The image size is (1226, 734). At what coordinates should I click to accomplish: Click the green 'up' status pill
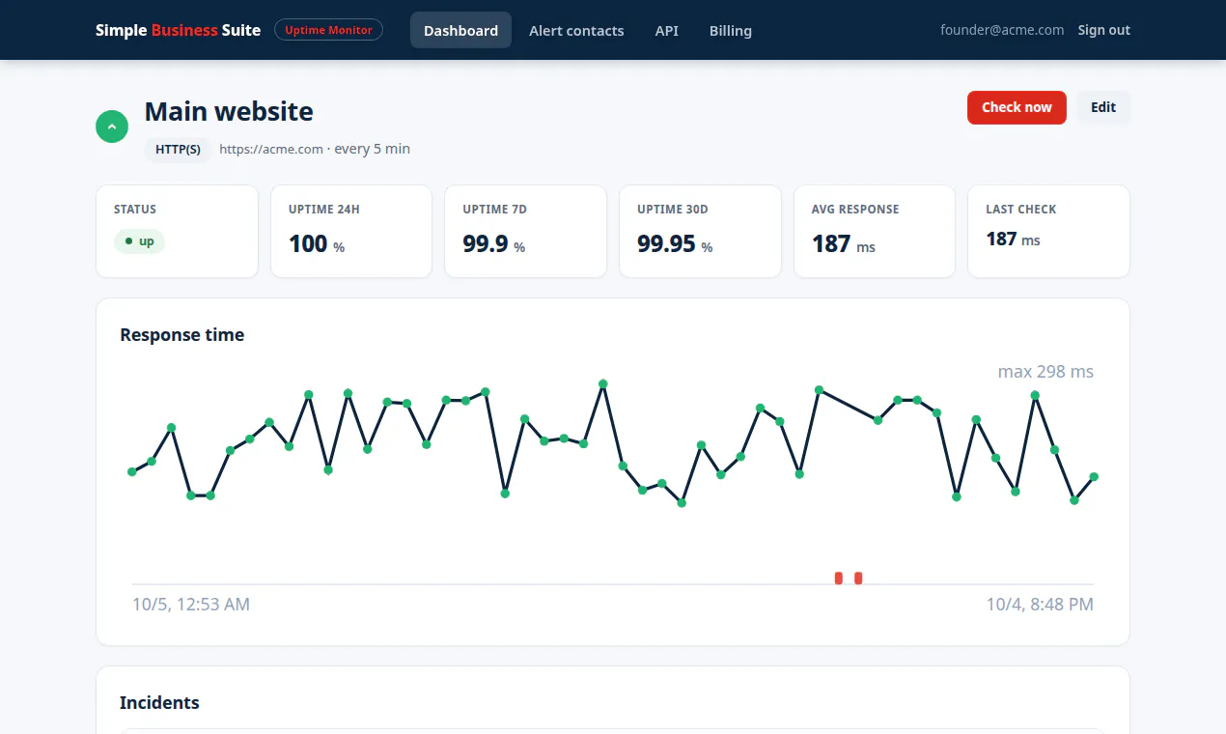tap(139, 241)
